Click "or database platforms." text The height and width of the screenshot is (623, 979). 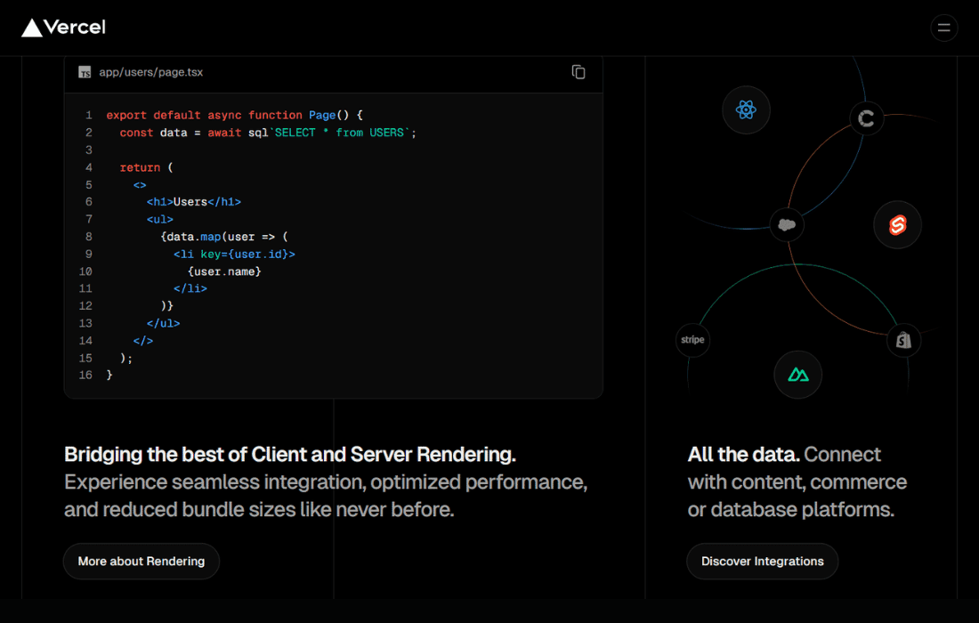[790, 509]
